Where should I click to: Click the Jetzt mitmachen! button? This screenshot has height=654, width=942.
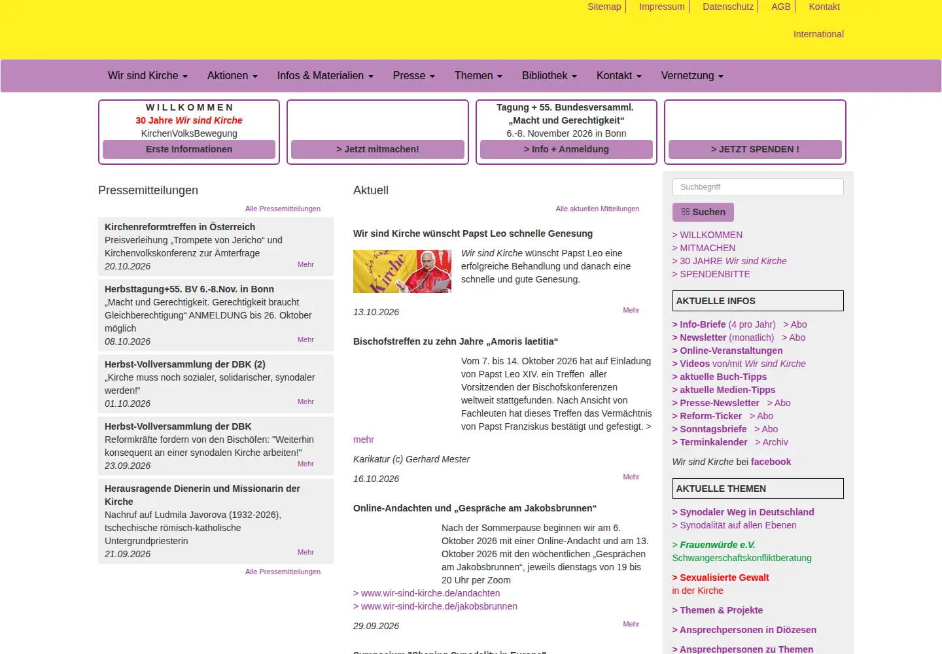pyautogui.click(x=377, y=149)
